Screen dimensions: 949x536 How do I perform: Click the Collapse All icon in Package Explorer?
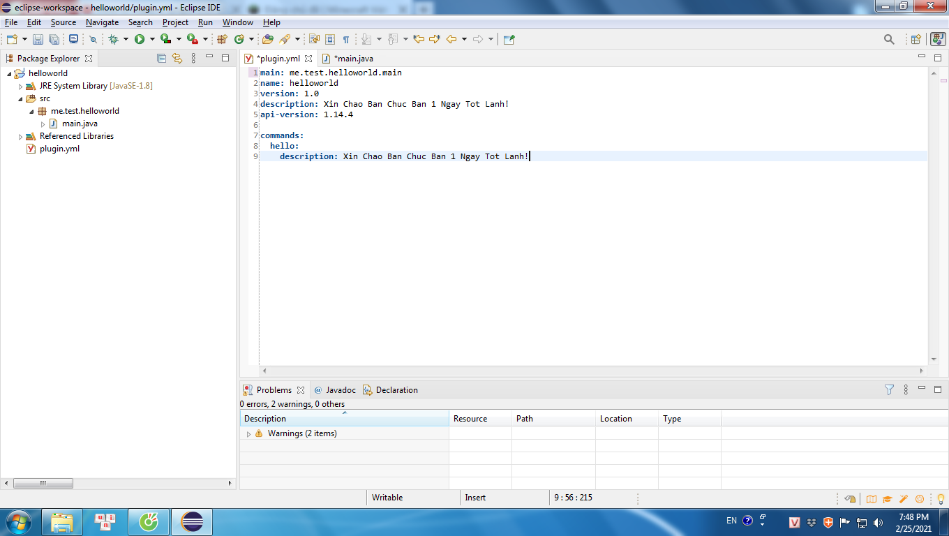click(x=162, y=59)
